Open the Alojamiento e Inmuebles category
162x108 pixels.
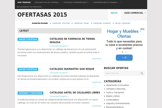pos(117,85)
